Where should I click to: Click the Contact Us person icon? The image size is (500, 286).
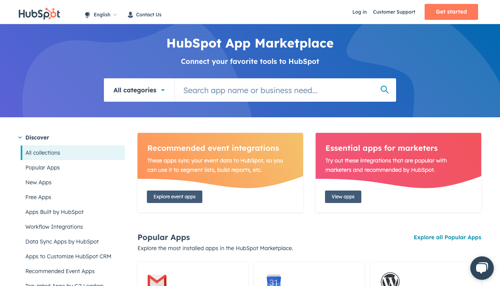pos(129,14)
